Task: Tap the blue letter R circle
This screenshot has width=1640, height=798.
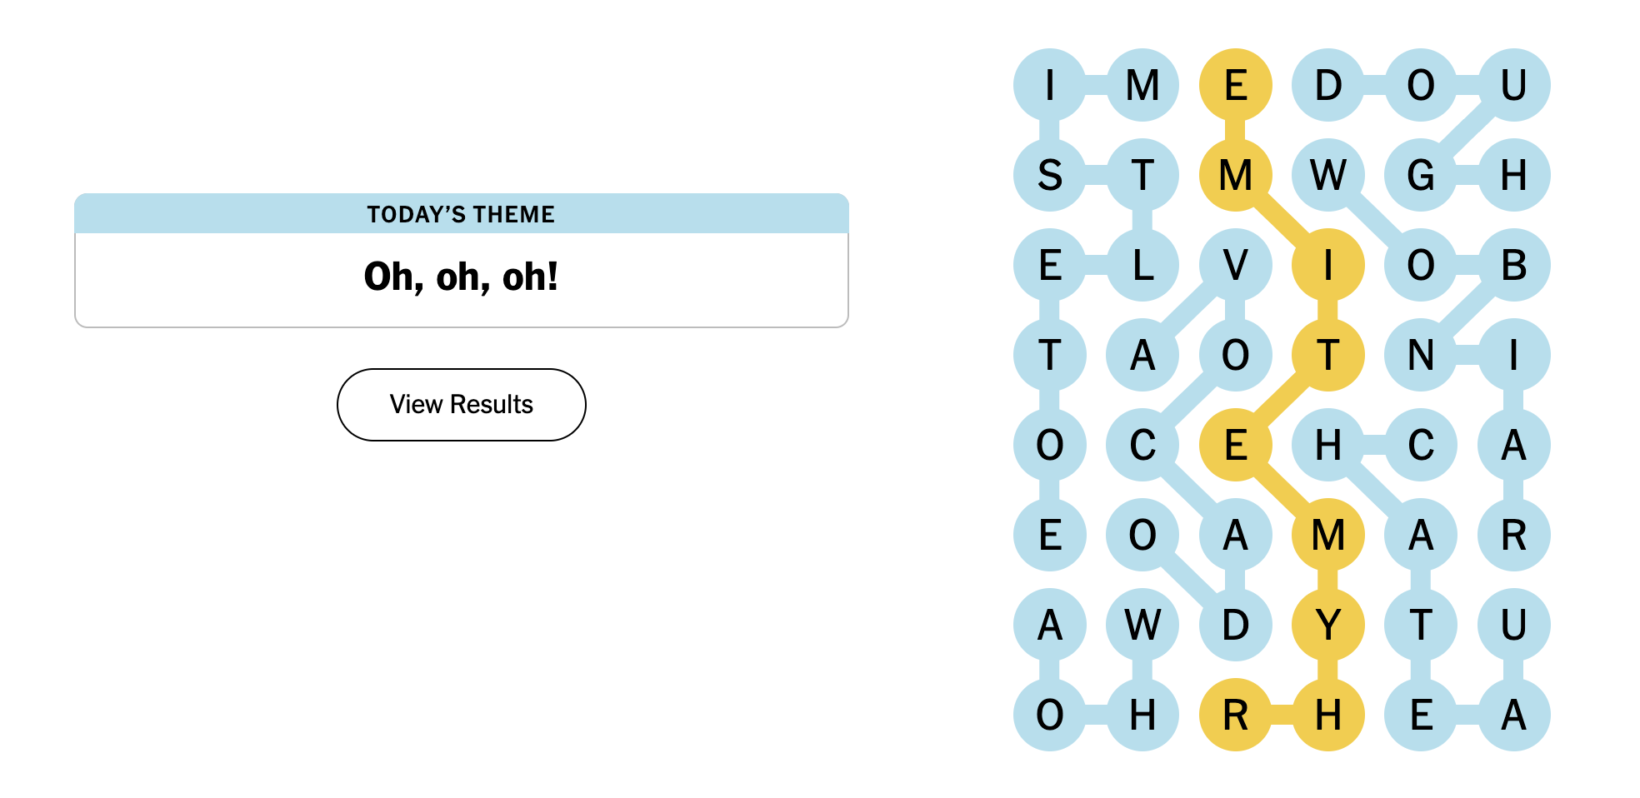Action: 1513,535
